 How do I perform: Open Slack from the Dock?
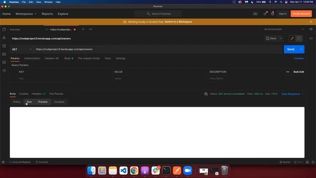tap(156, 171)
